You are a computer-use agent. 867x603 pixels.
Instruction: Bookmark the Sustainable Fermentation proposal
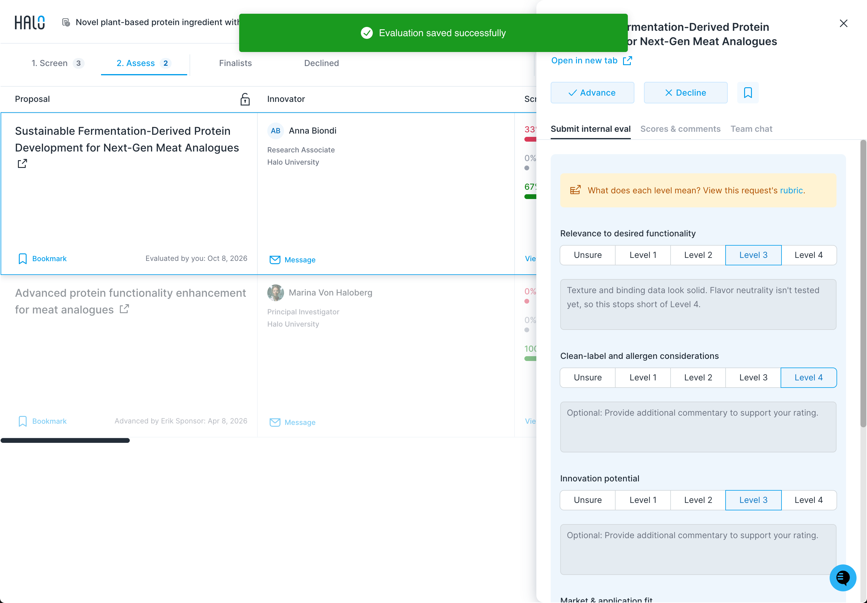tap(42, 258)
